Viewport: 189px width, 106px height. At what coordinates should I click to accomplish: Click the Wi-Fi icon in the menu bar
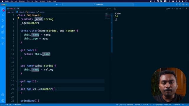click(x=169, y=1)
